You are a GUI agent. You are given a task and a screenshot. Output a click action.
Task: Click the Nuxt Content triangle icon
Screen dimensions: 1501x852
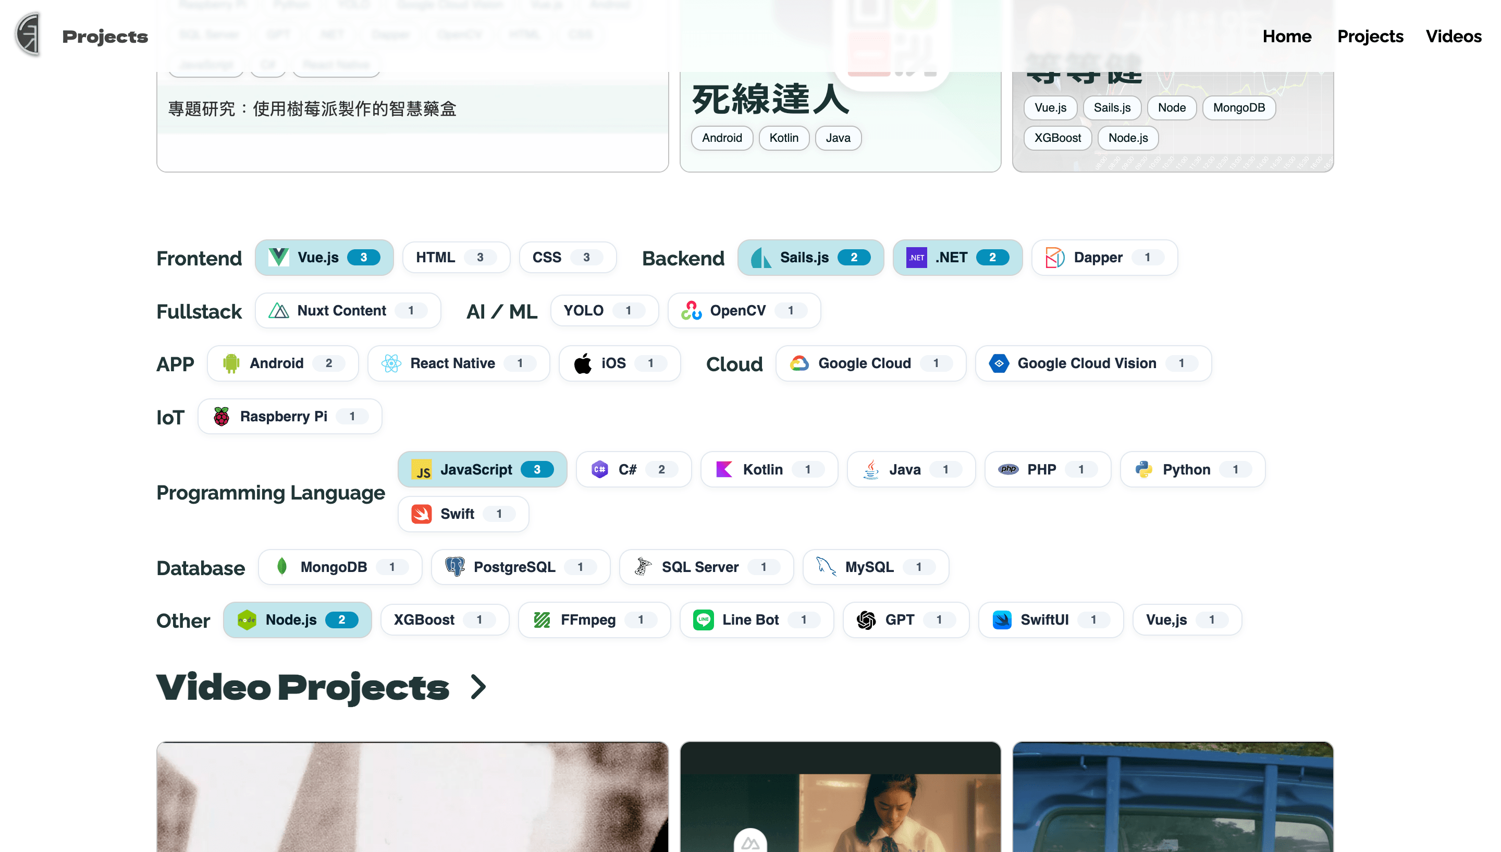(x=278, y=311)
